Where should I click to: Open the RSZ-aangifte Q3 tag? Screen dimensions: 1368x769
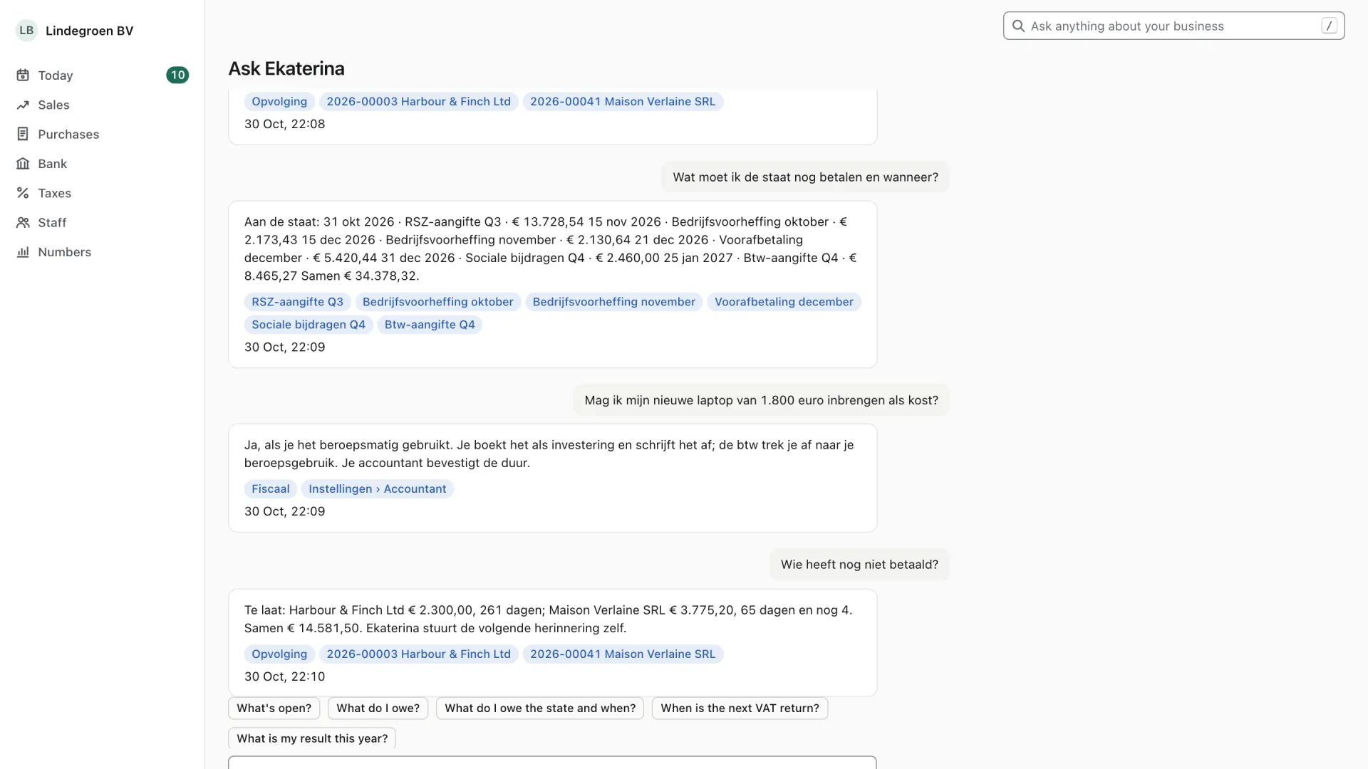pyautogui.click(x=297, y=302)
